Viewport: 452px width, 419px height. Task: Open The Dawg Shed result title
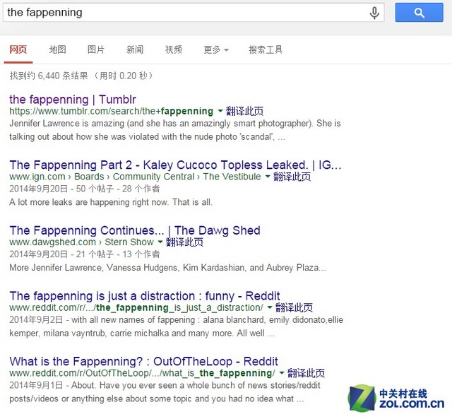coord(135,230)
